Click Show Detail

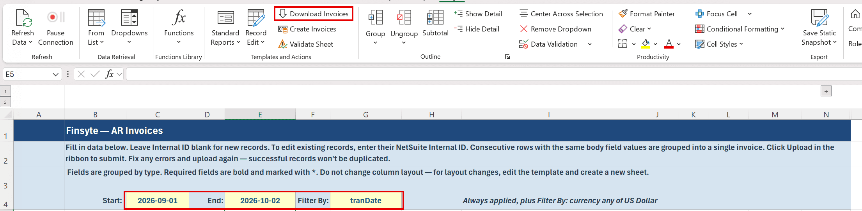(478, 14)
